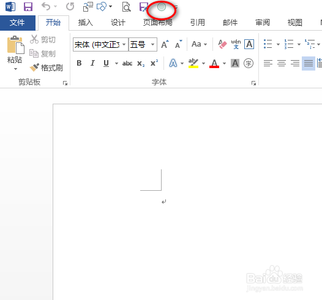This screenshot has width=322, height=300.
Task: Toggle italic formatting
Action: (x=92, y=63)
